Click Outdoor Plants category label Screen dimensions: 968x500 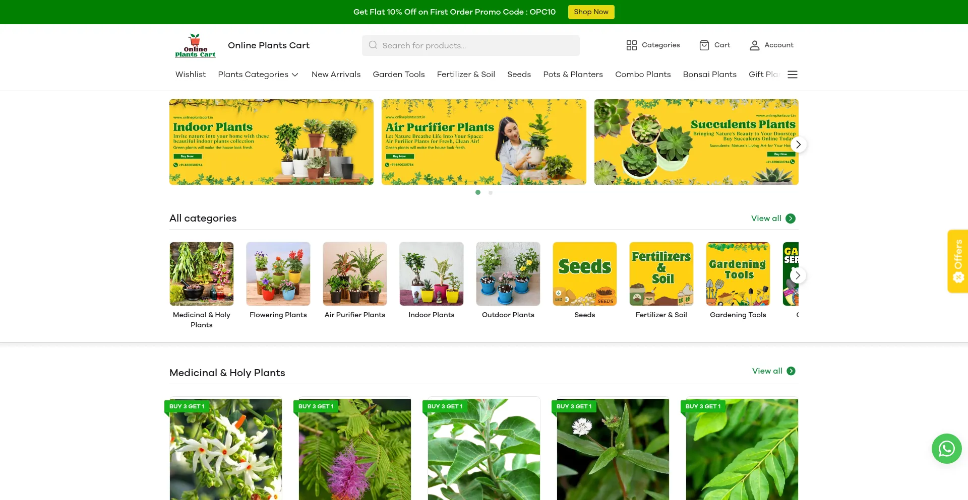(508, 315)
